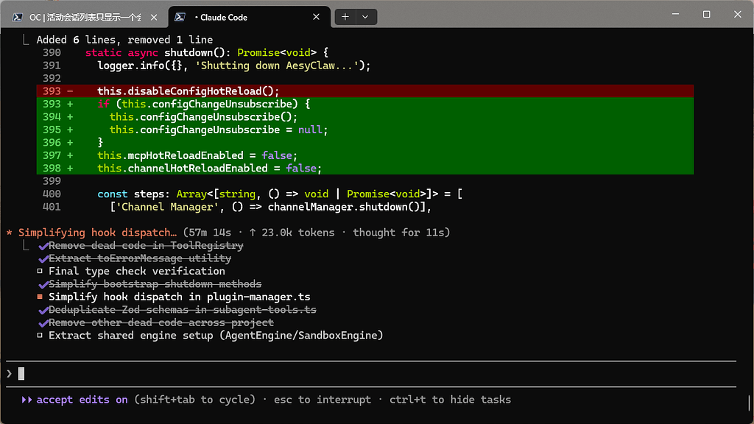Select the Claude Code terminal tab
Viewport: 754px width, 424px height.
click(249, 18)
